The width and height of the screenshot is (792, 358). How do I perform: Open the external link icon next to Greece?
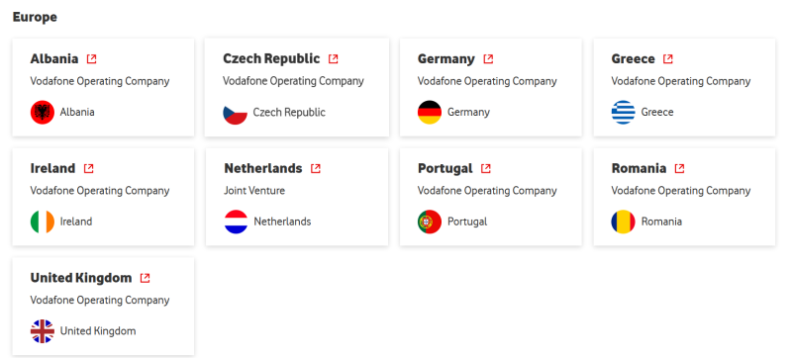click(x=667, y=59)
